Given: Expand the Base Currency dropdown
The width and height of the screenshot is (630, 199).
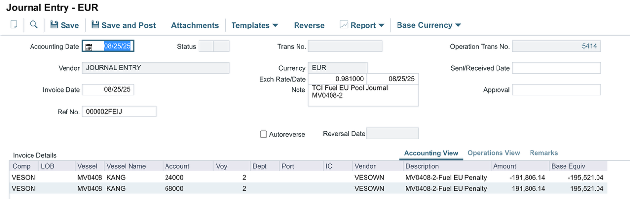Looking at the screenshot, I should (x=429, y=25).
